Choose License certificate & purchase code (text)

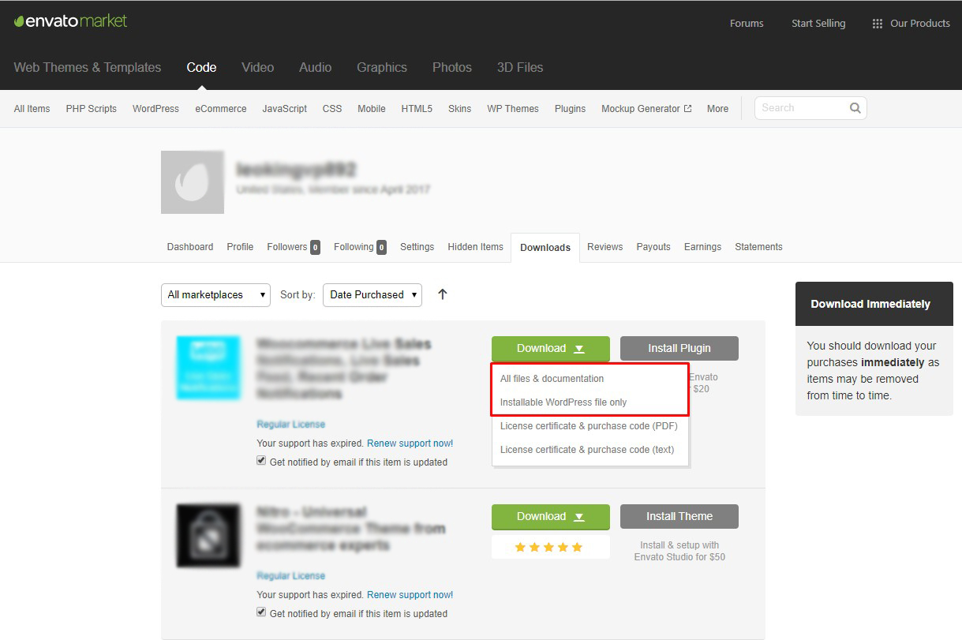pos(587,450)
